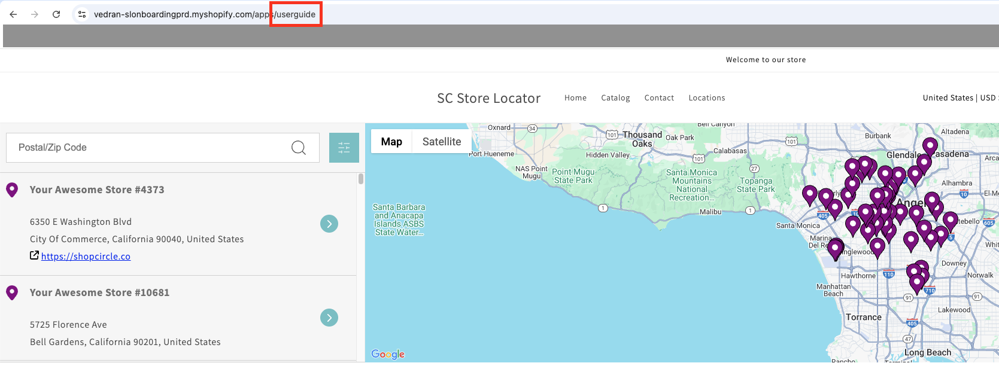Click the Thousand Oaks map label

click(642, 139)
